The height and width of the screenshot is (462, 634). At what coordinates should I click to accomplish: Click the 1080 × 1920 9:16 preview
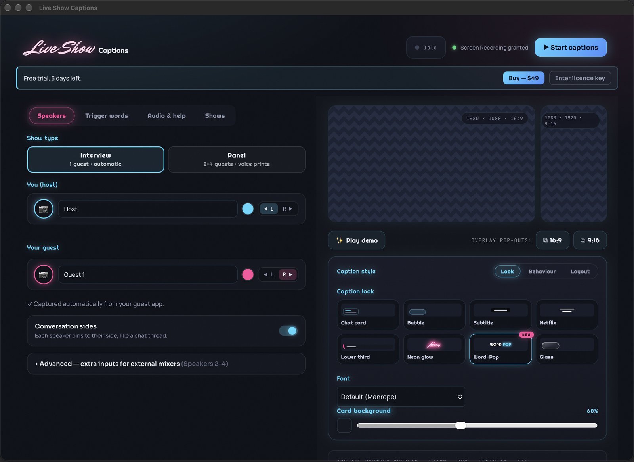[x=574, y=164]
